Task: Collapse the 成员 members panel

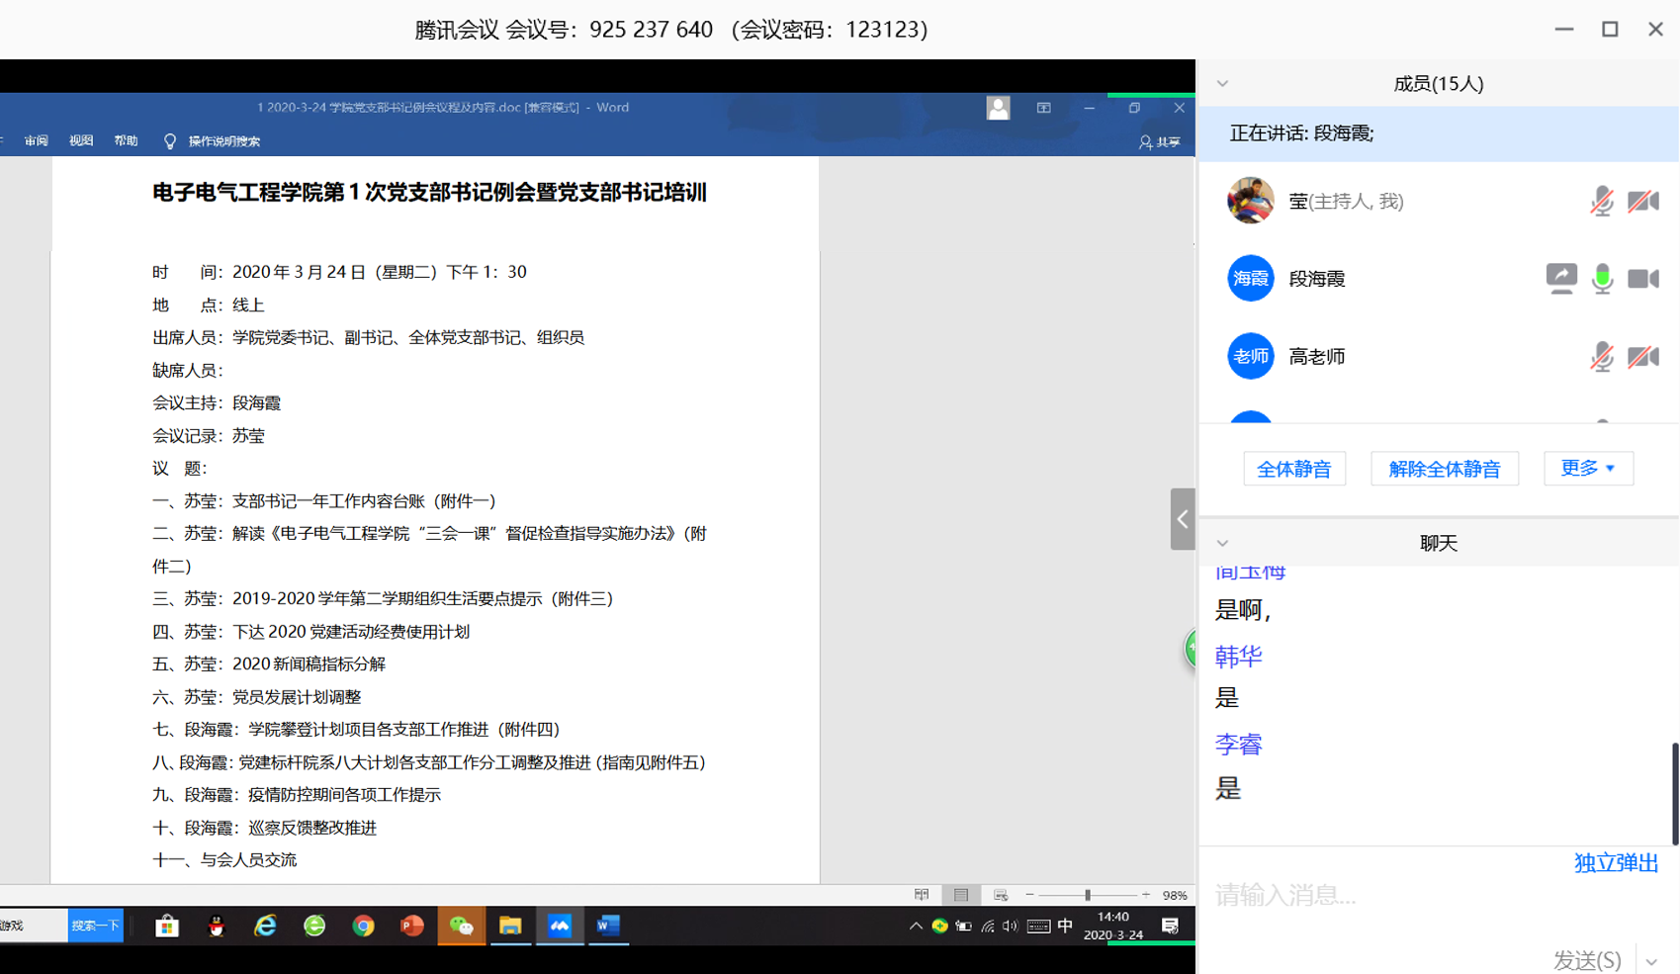Action: point(1223,84)
